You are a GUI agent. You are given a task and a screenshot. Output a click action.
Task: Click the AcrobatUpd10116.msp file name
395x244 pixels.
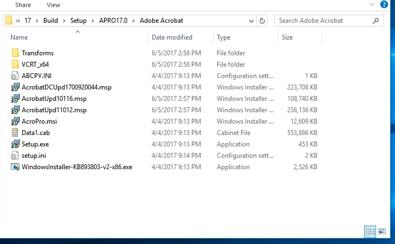click(x=54, y=99)
